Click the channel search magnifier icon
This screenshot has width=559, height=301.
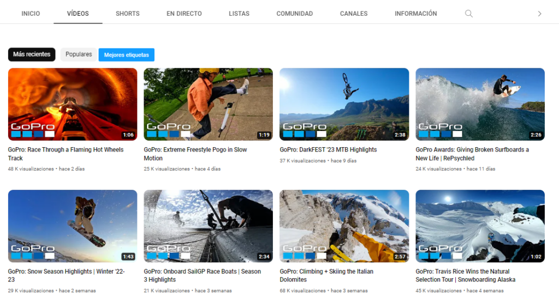tap(468, 14)
